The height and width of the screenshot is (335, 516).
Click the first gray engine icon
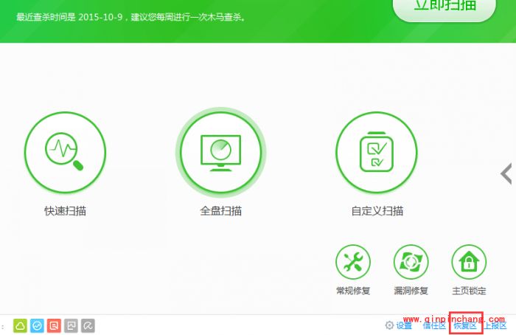[71, 326]
